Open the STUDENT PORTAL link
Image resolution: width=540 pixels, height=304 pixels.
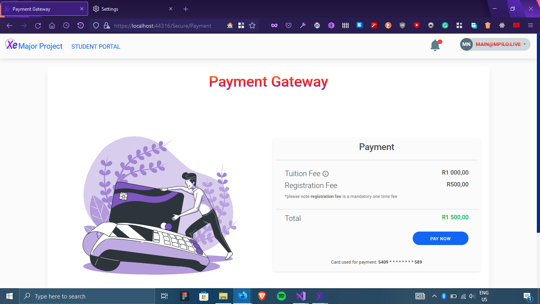coord(96,47)
